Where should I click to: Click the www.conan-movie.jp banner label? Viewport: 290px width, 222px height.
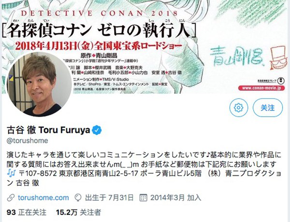click(x=261, y=88)
